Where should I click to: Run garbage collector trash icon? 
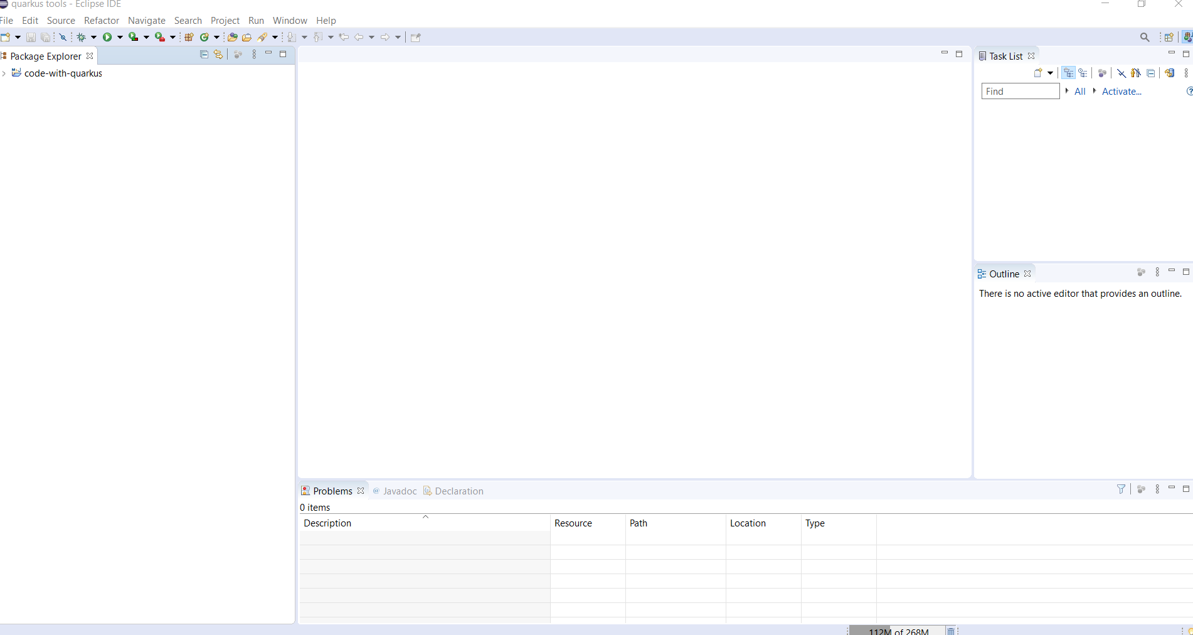[951, 631]
